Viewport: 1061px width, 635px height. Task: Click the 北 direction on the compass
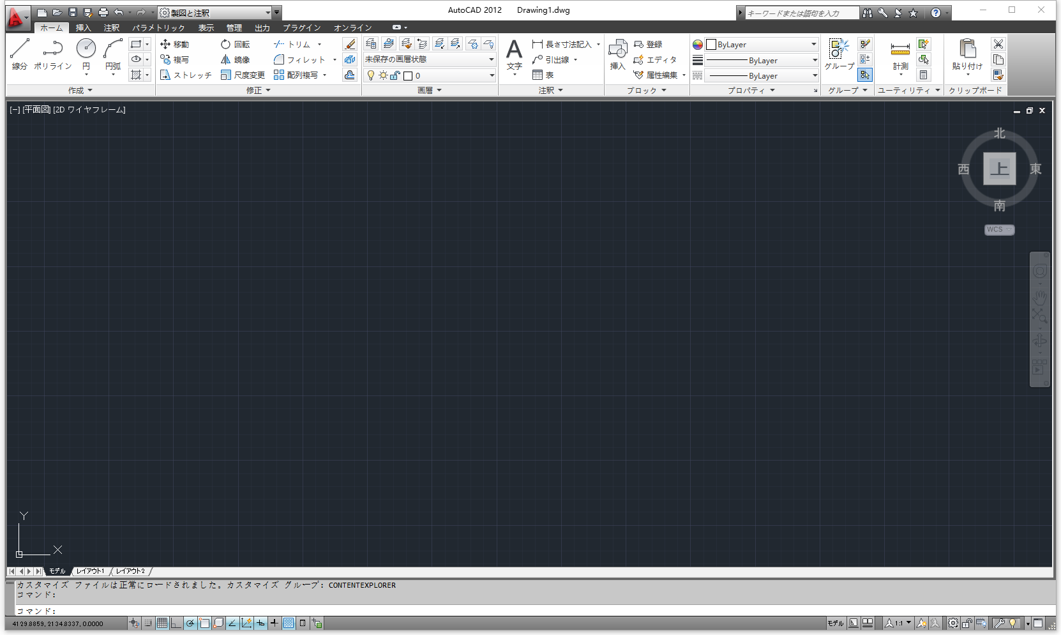999,133
